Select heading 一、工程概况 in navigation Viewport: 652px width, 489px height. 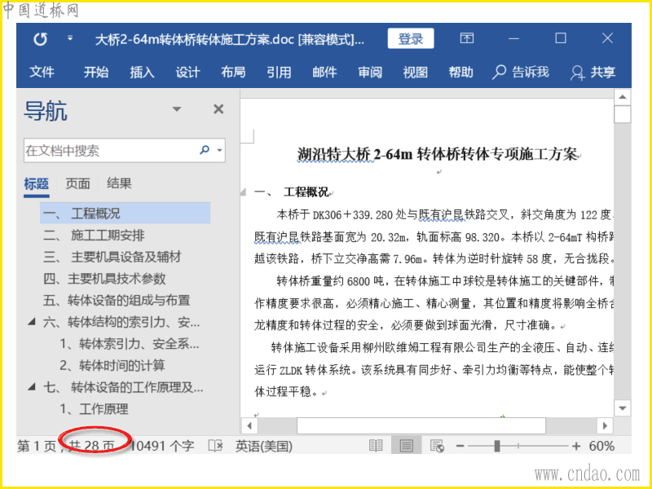pyautogui.click(x=126, y=214)
